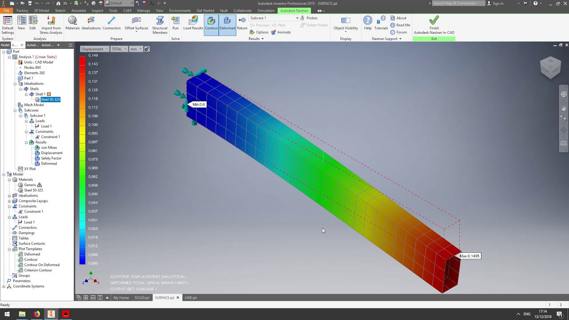The height and width of the screenshot is (320, 569).
Task: Go to the My Home tab
Action: click(121, 298)
